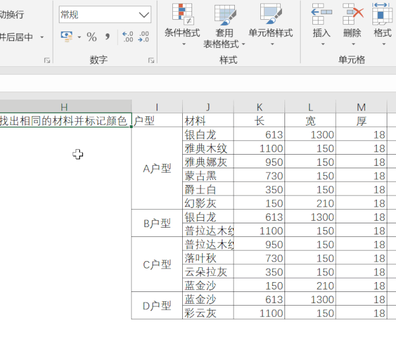Select column K header
Image resolution: width=396 pixels, height=339 pixels.
coord(260,106)
